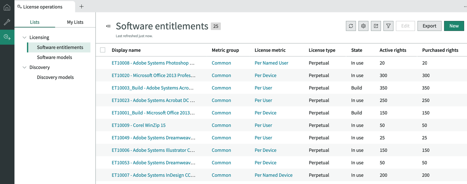Click the Build state in ET10003_Build row
The height and width of the screenshot is (184, 467).
pyautogui.click(x=357, y=88)
